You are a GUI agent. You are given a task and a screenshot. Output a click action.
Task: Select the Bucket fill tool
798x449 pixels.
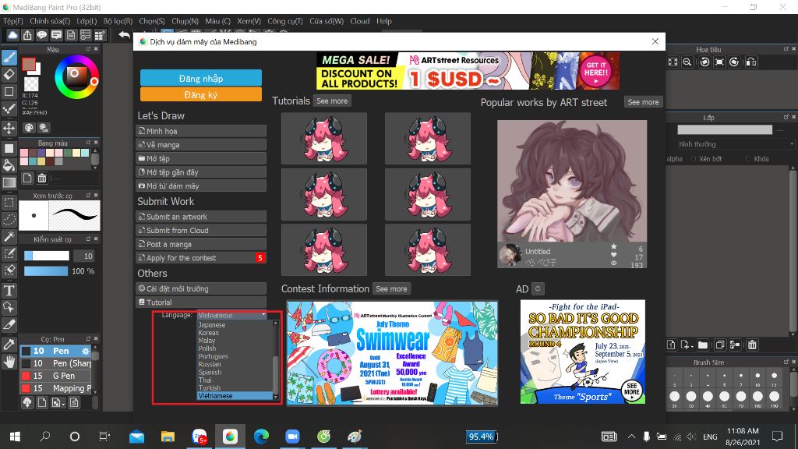coord(9,165)
